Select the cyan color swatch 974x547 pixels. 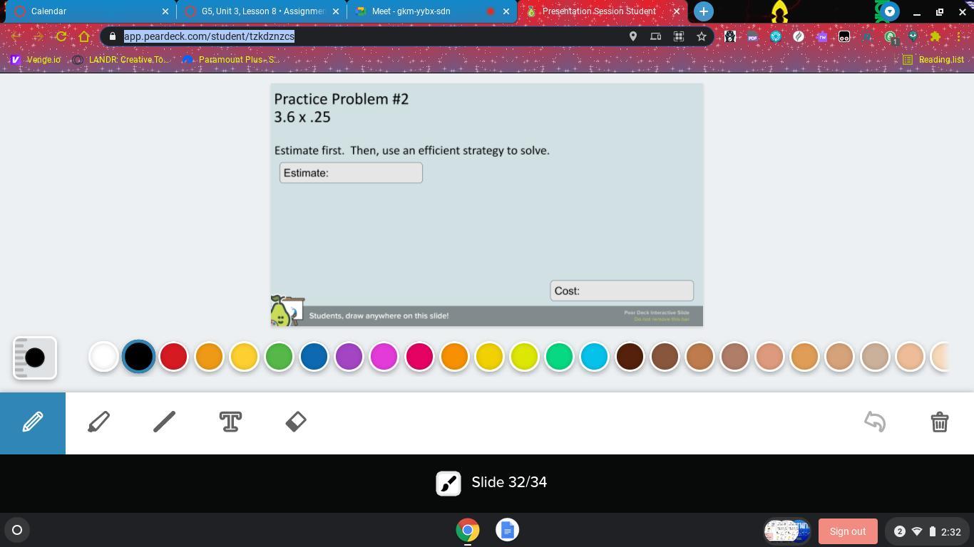click(x=594, y=356)
